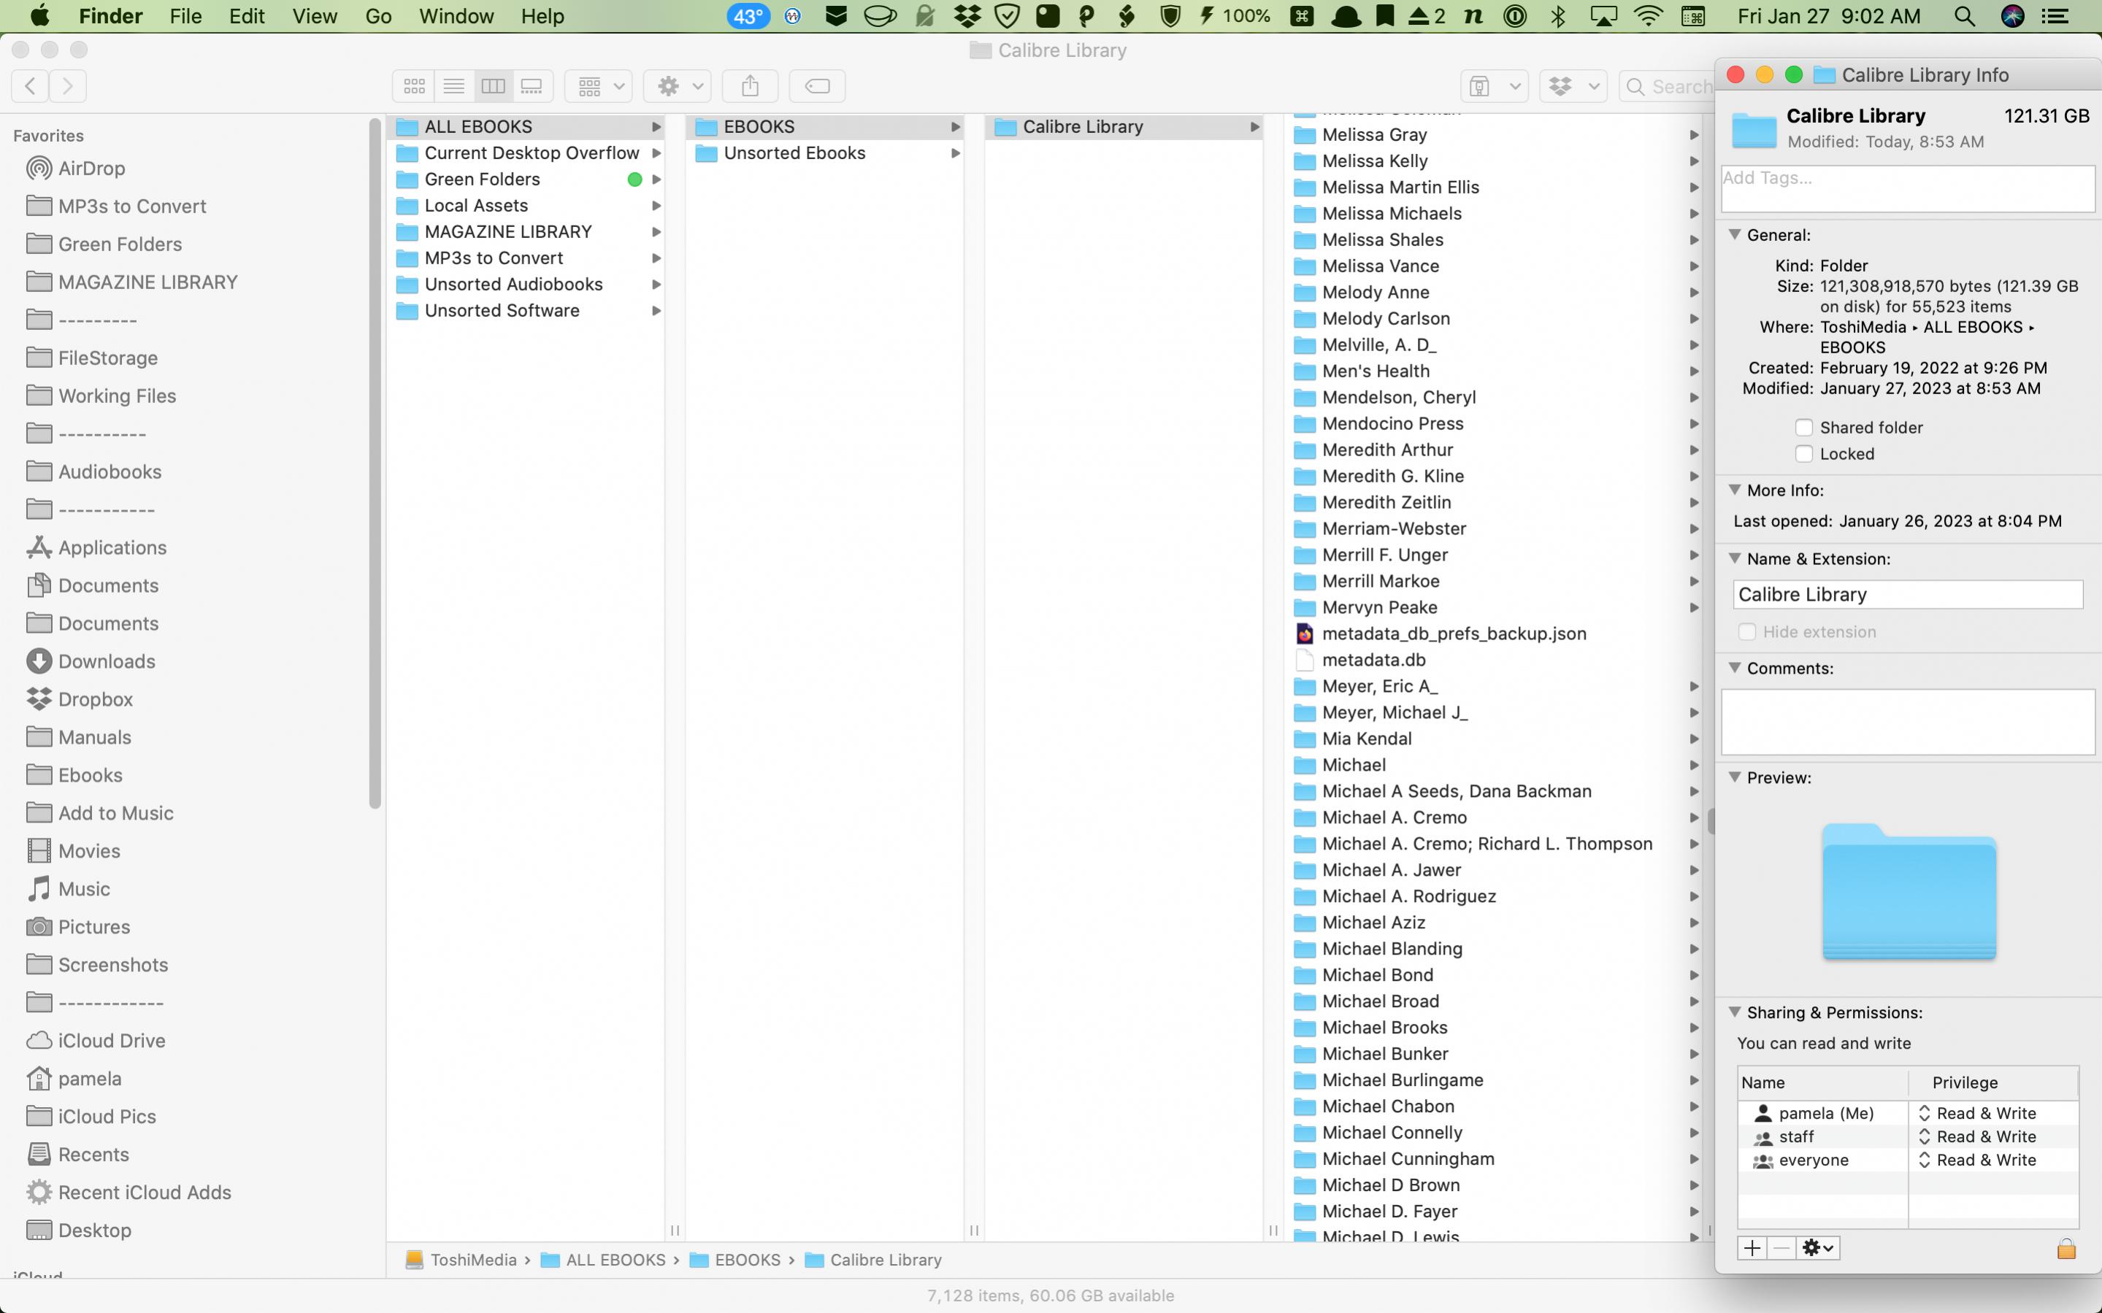Enable the Shared folder checkbox

pos(1804,427)
